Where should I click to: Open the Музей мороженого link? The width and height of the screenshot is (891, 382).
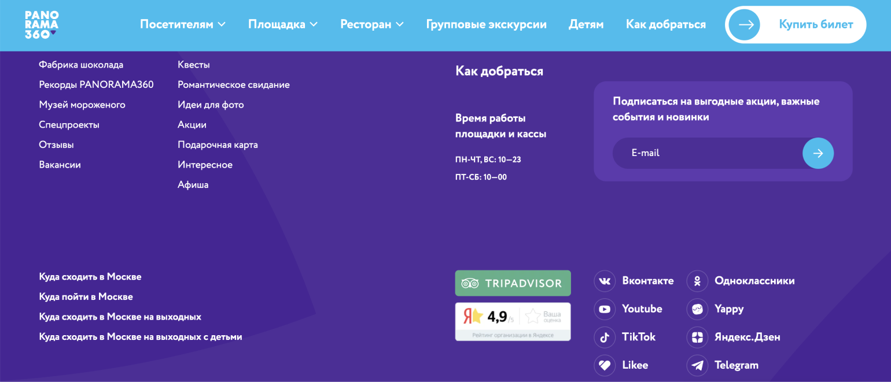pyautogui.click(x=82, y=105)
